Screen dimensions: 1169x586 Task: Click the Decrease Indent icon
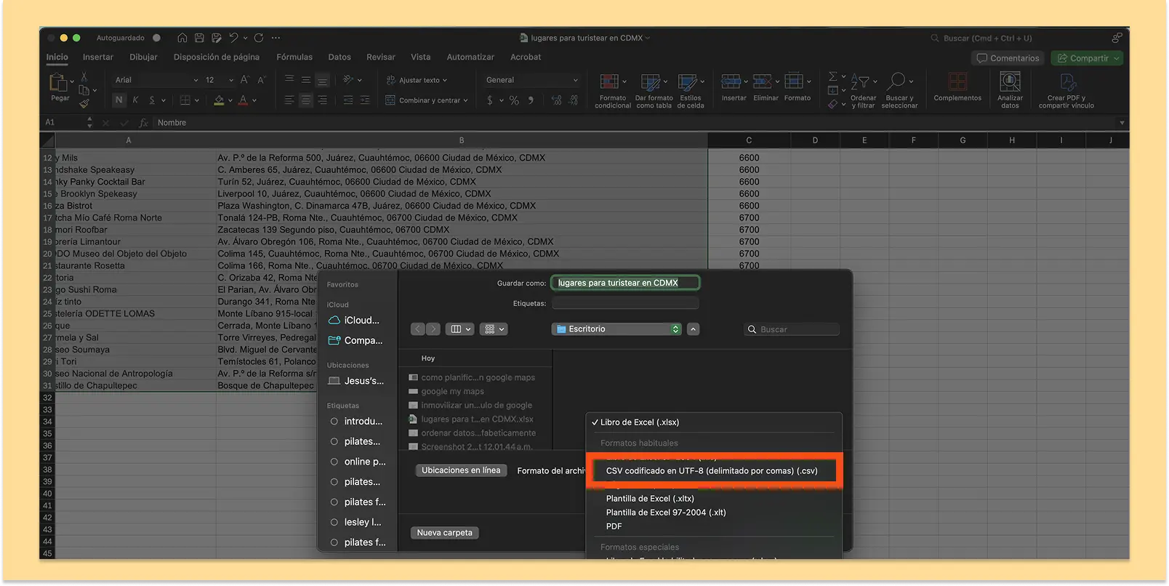pos(348,100)
